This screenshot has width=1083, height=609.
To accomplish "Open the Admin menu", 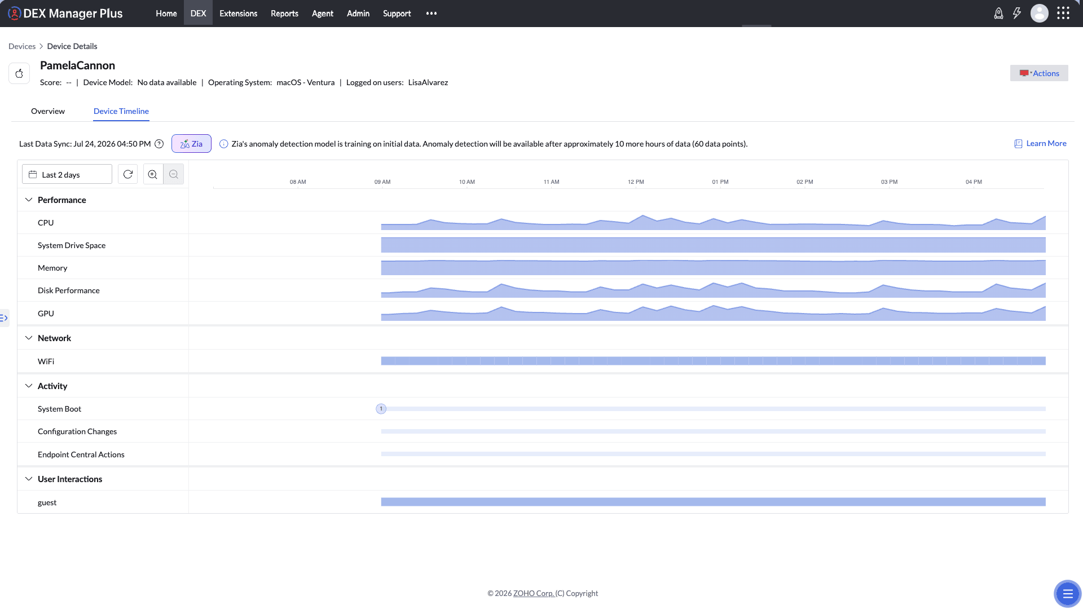I will 358,14.
